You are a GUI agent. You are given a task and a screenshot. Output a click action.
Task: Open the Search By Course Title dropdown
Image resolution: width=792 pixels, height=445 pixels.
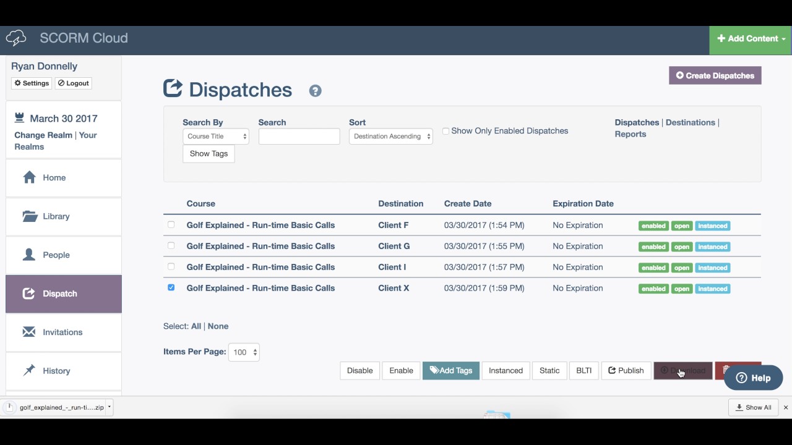(216, 137)
